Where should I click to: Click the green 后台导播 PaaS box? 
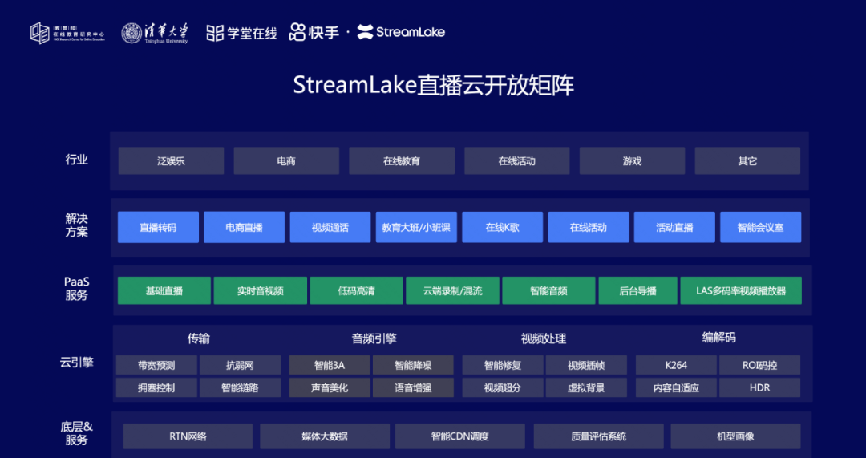click(638, 290)
